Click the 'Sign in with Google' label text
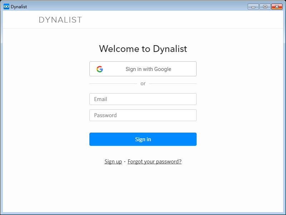286x215 pixels. pos(148,69)
